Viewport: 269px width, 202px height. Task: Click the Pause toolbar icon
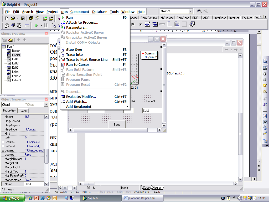[46, 26]
